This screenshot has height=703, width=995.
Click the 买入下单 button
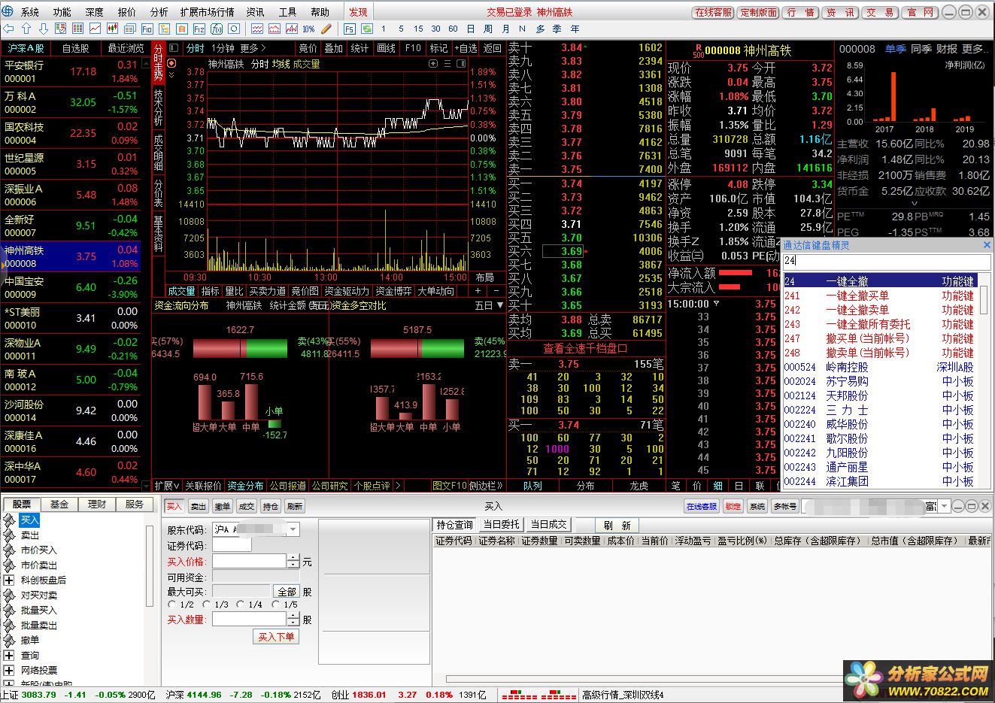pos(277,637)
